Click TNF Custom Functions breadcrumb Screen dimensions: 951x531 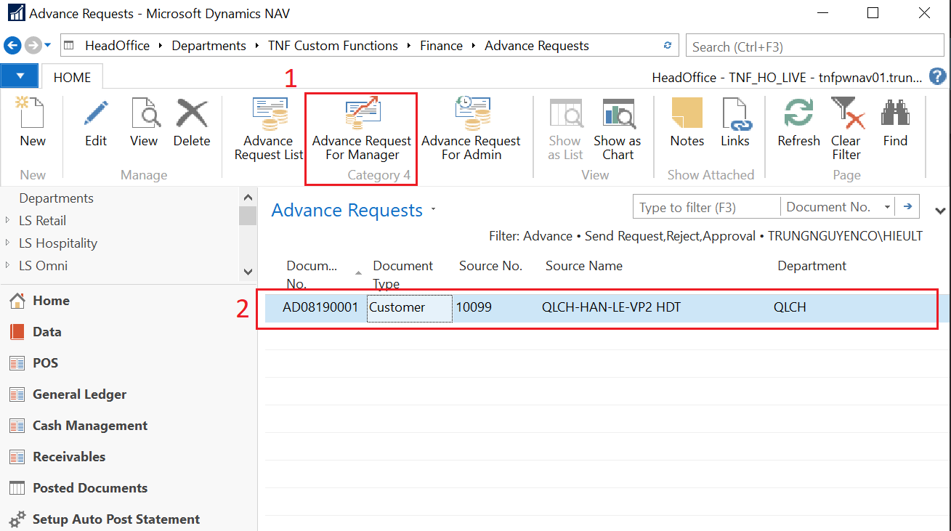pyautogui.click(x=333, y=46)
